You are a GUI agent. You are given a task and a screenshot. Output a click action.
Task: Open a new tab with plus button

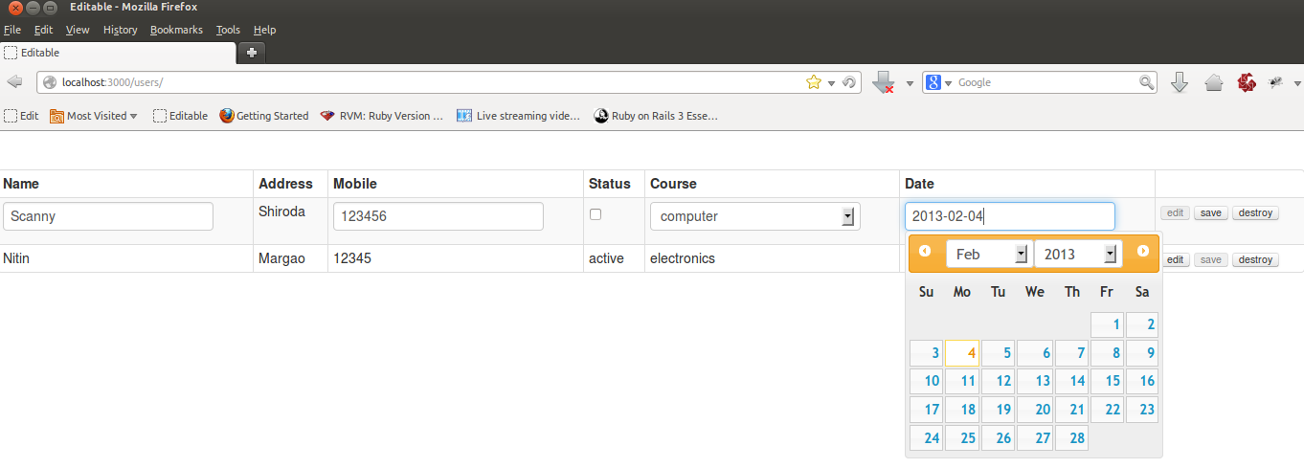(x=252, y=52)
